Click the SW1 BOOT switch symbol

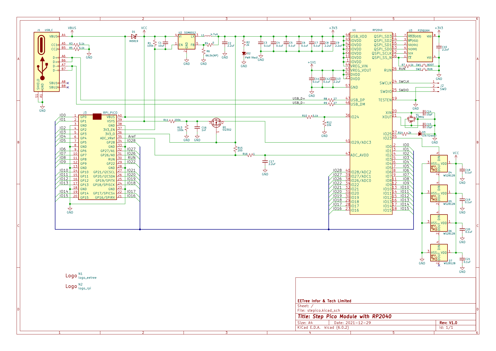click(424, 65)
